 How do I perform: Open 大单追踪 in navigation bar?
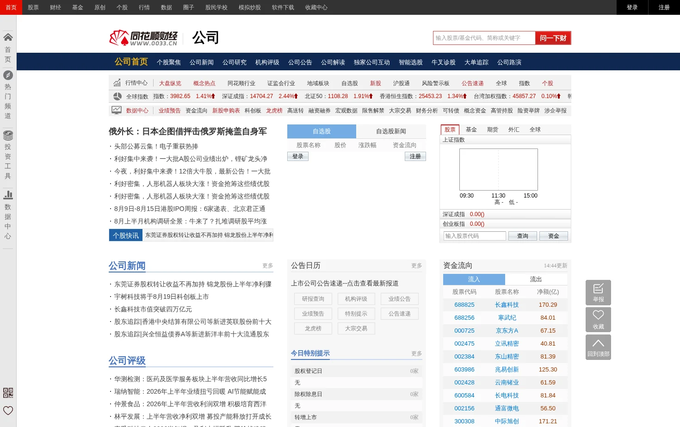click(476, 62)
